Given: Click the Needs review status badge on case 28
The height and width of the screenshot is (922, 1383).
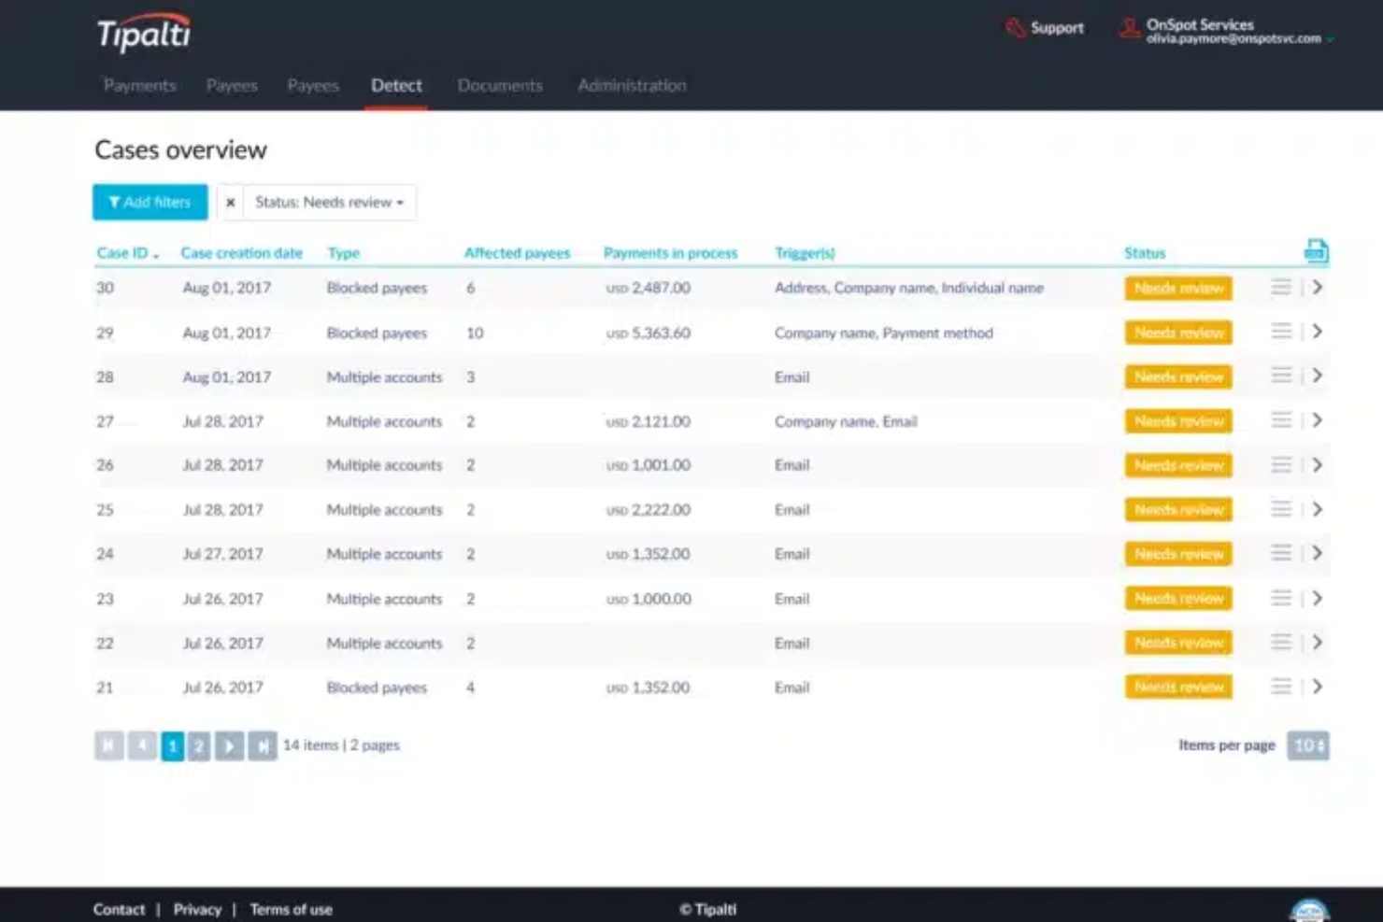Looking at the screenshot, I should click(1177, 376).
